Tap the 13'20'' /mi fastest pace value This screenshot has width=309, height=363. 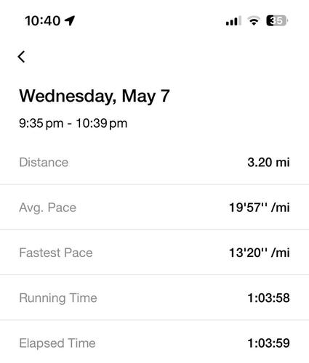pyautogui.click(x=260, y=253)
